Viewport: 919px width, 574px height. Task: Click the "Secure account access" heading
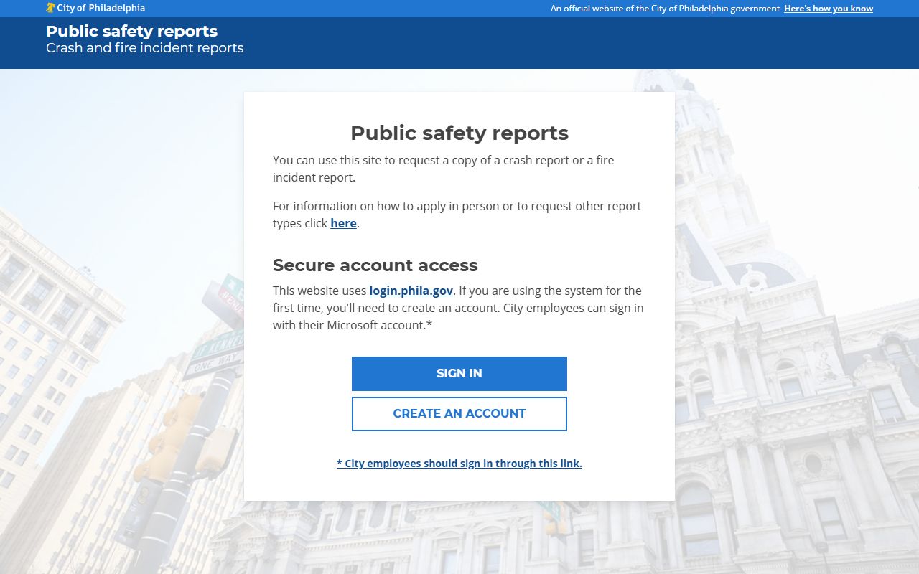point(375,265)
